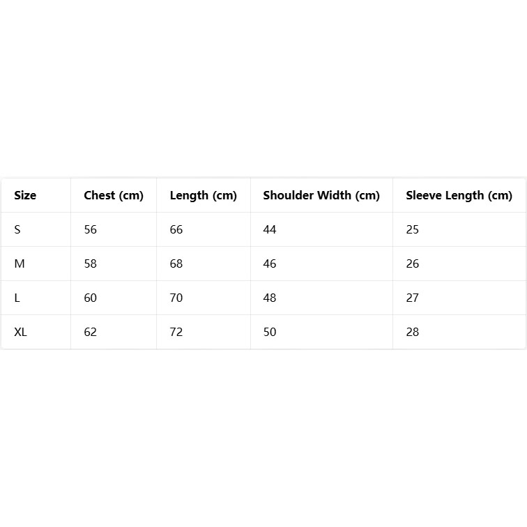The width and height of the screenshot is (527, 527).
Task: Click the Size column header
Action: [25, 195]
